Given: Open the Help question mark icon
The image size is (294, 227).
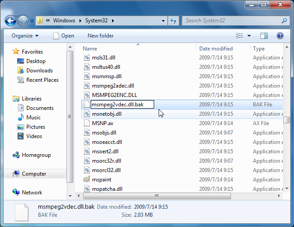Looking at the screenshot, I should (x=280, y=36).
